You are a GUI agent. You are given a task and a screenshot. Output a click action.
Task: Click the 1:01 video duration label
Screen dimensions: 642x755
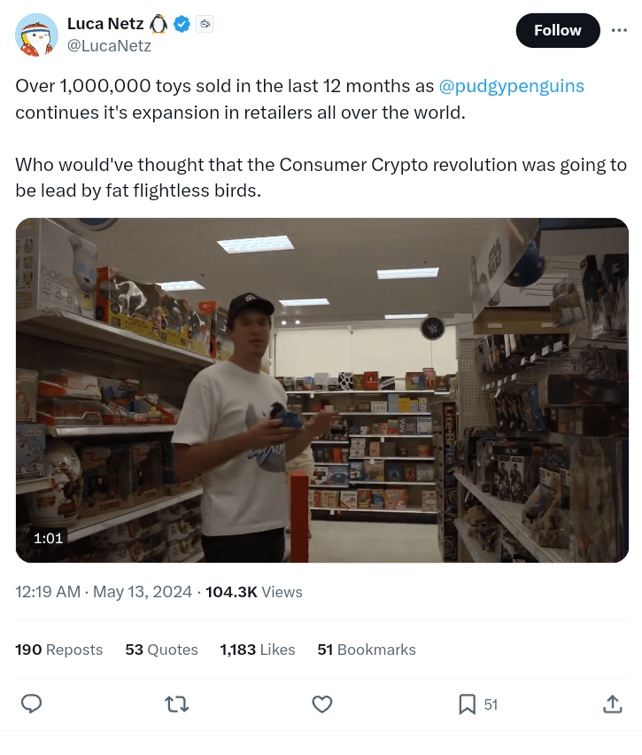pyautogui.click(x=48, y=538)
